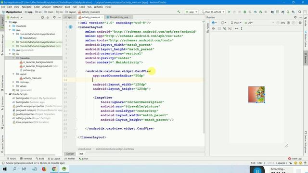
Task: Select the image thumbnail in the preview
Action: 257,94
